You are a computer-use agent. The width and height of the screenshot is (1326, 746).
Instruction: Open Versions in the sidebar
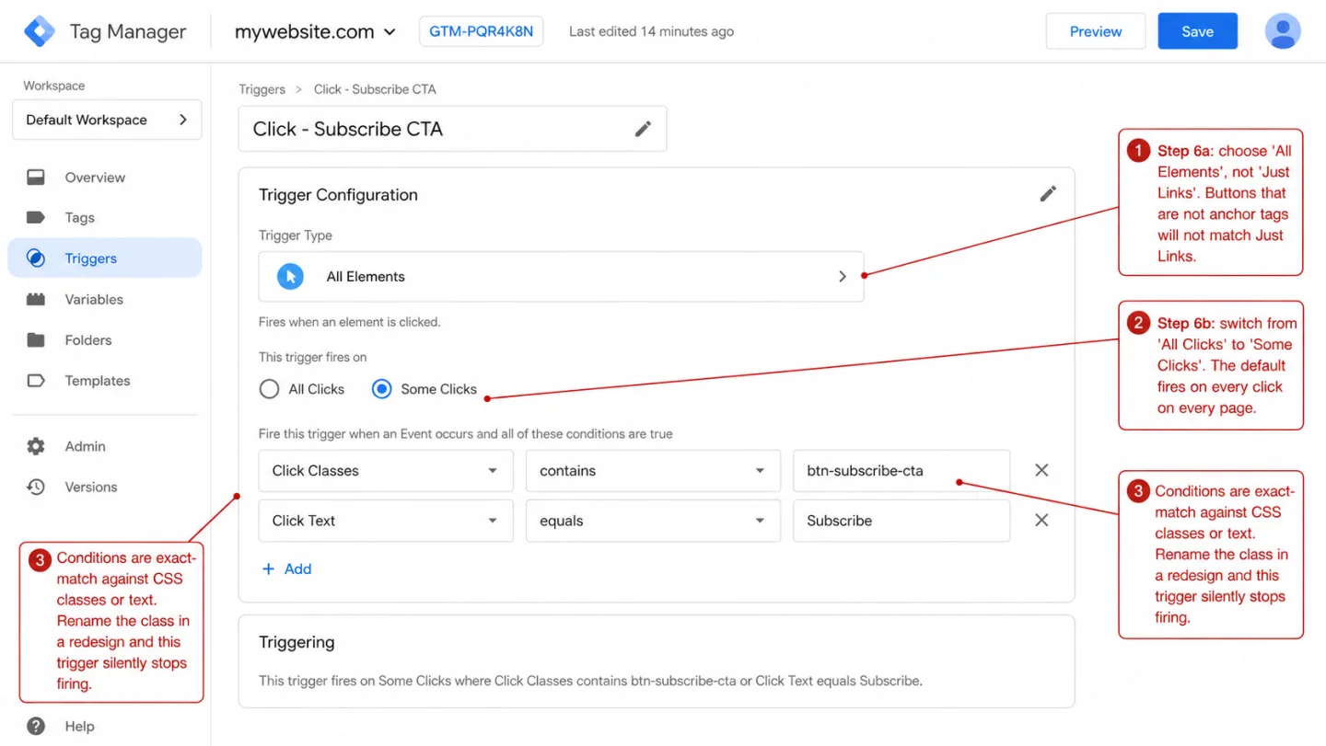pyautogui.click(x=91, y=487)
